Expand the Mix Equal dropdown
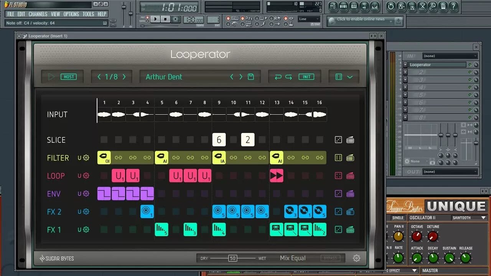 (293, 258)
